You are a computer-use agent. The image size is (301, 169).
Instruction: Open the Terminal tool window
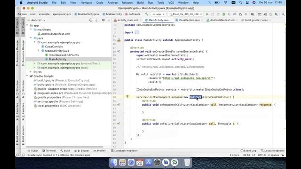pos(49,151)
